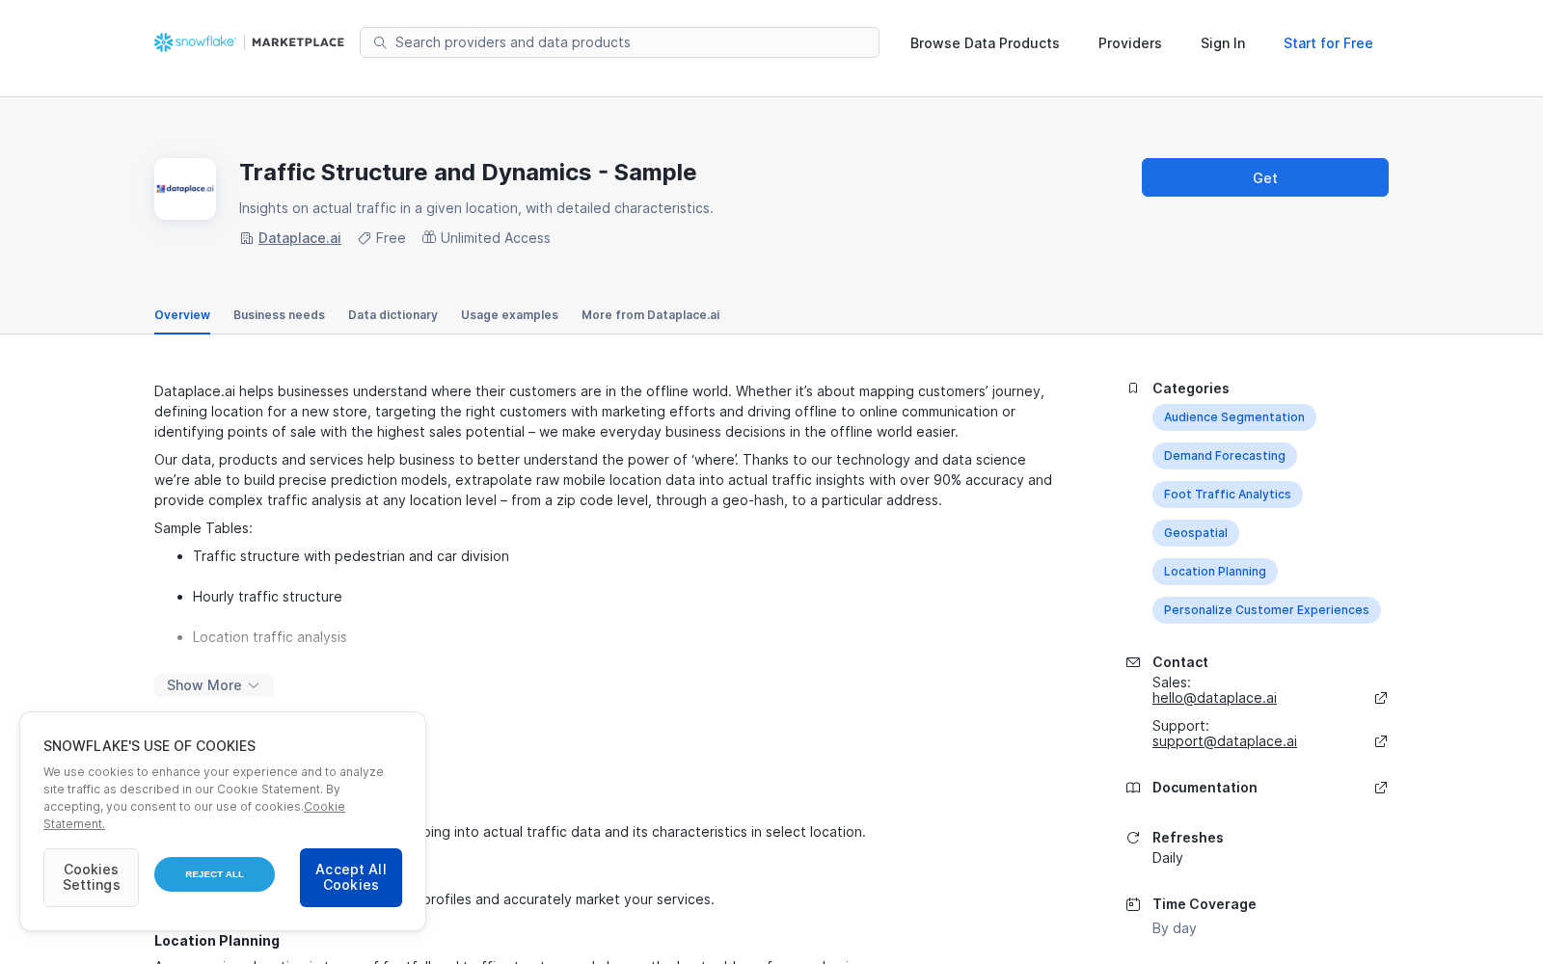1543x964 pixels.
Task: Click support@dataplace.ai support email
Action: click(1225, 741)
